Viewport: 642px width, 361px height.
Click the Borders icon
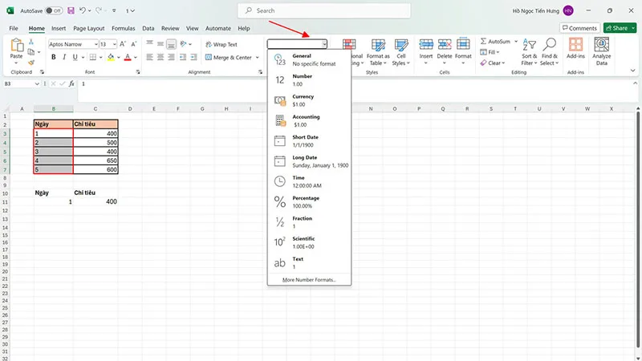[x=93, y=57]
